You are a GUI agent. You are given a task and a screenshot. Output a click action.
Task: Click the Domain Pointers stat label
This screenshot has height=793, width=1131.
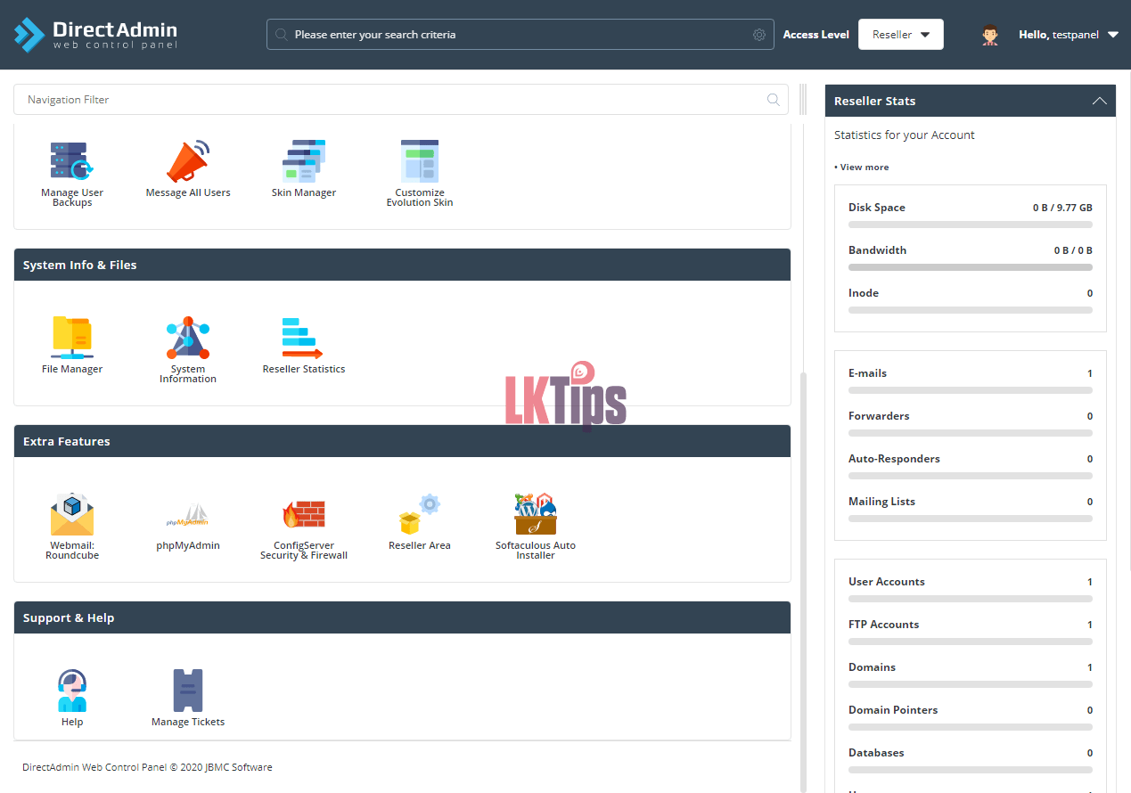tap(893, 710)
